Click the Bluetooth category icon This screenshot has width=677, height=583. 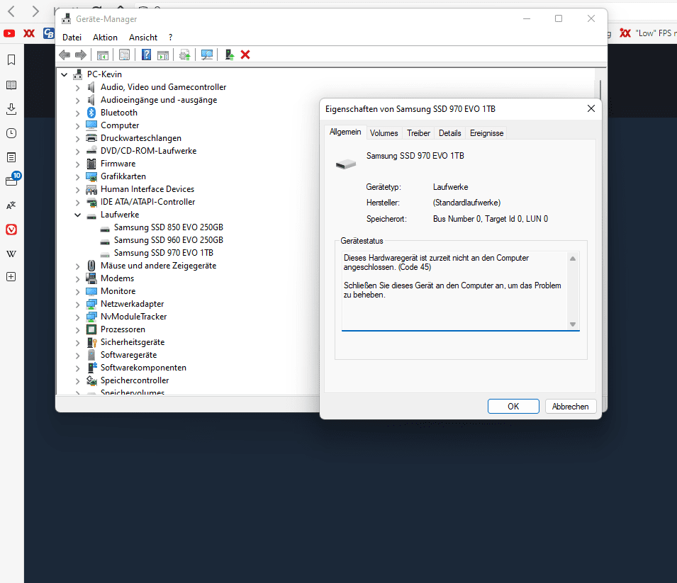91,113
